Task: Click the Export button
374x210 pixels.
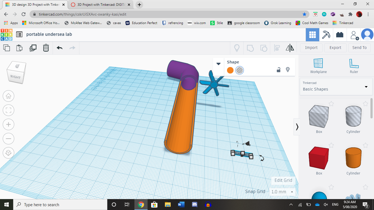Action: (335, 48)
